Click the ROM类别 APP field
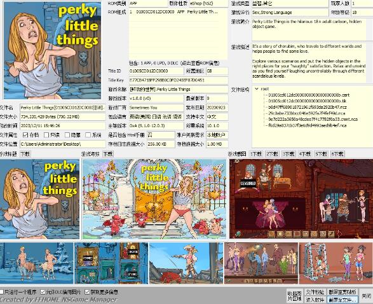Screen dimensions: 373x304 coord(148,3)
